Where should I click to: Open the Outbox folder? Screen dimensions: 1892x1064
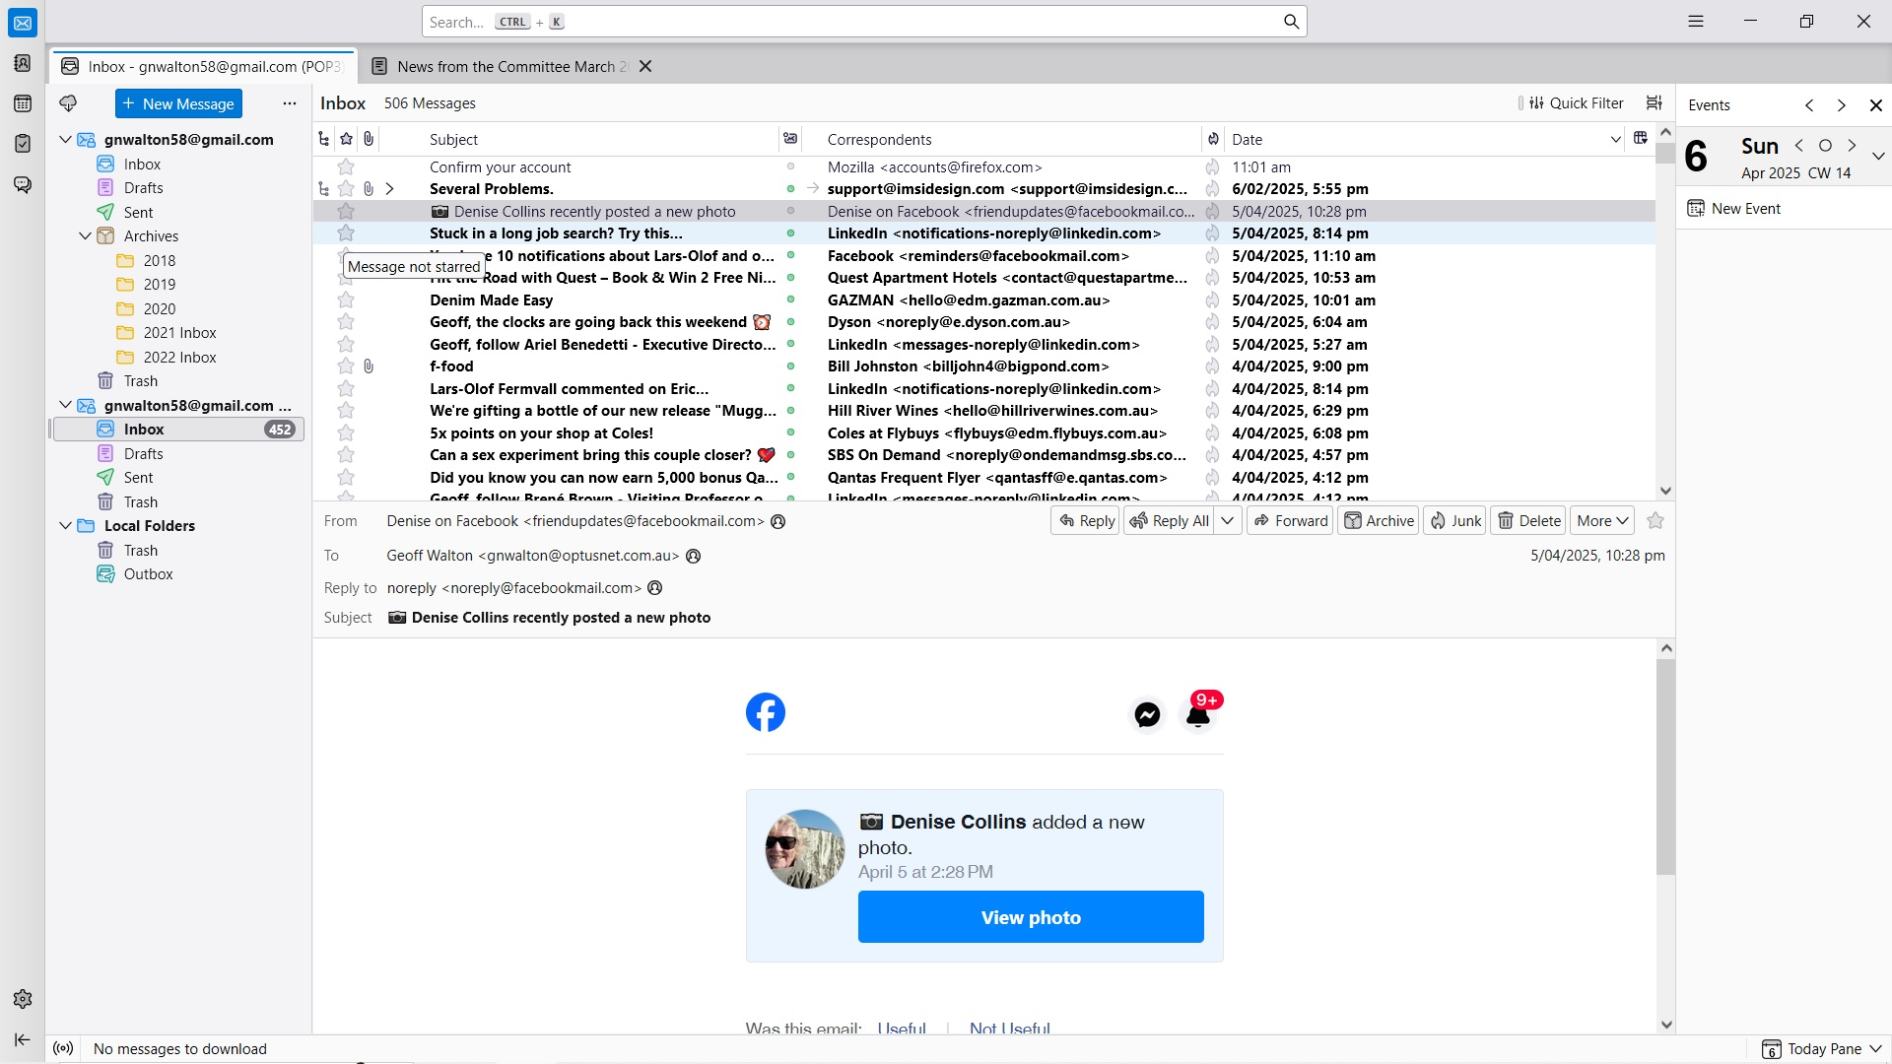click(x=148, y=574)
